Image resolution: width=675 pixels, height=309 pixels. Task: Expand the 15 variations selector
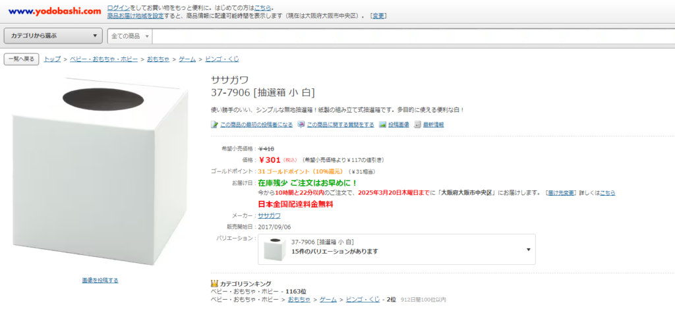pos(528,250)
